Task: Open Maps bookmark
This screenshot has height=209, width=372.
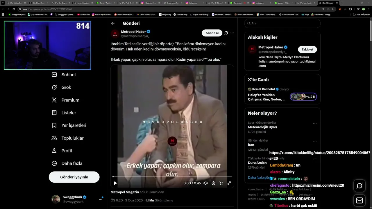Action: [305, 14]
